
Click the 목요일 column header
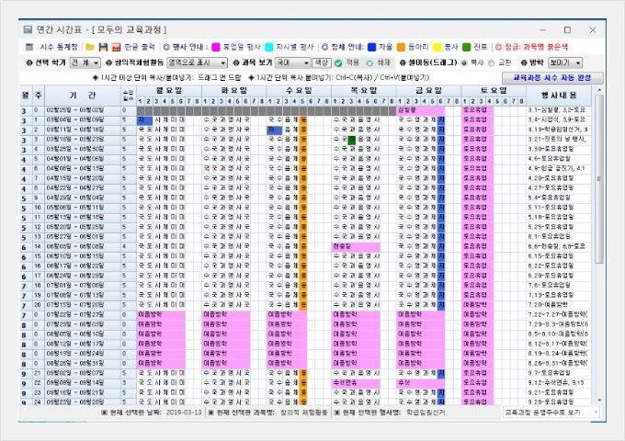[364, 91]
